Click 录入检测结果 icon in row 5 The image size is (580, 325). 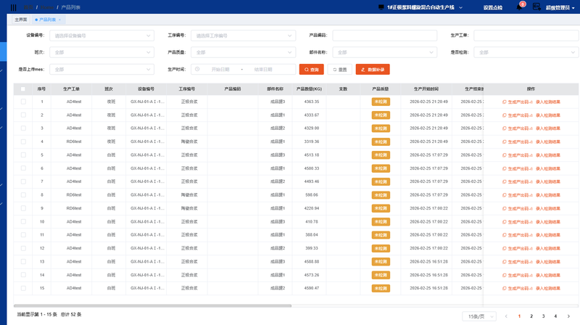click(533, 155)
